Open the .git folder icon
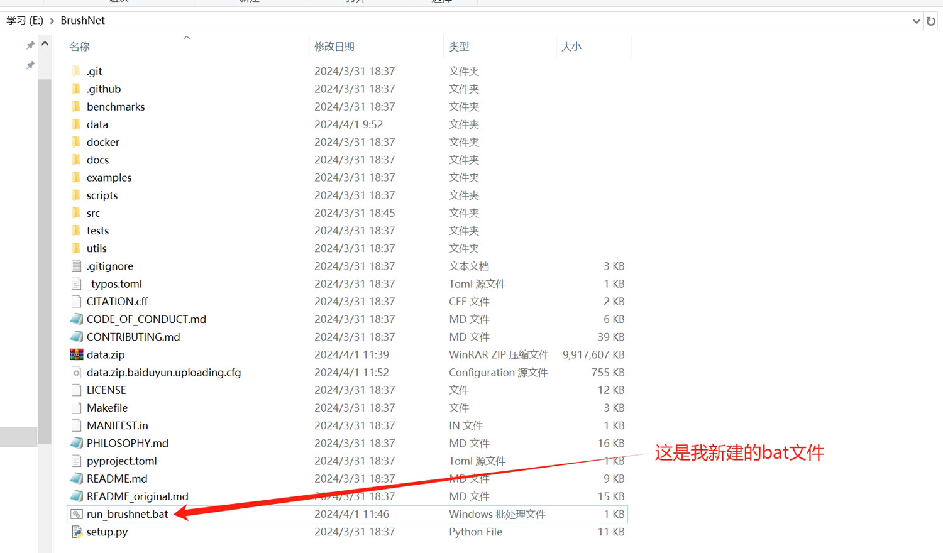The height and width of the screenshot is (553, 943). tap(76, 71)
